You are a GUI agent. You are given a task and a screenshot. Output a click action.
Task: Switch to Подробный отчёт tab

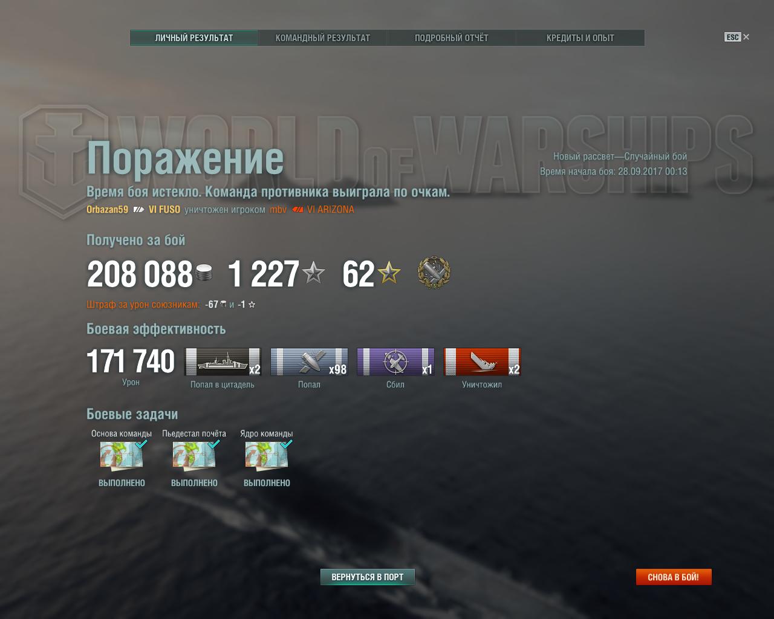click(x=452, y=37)
